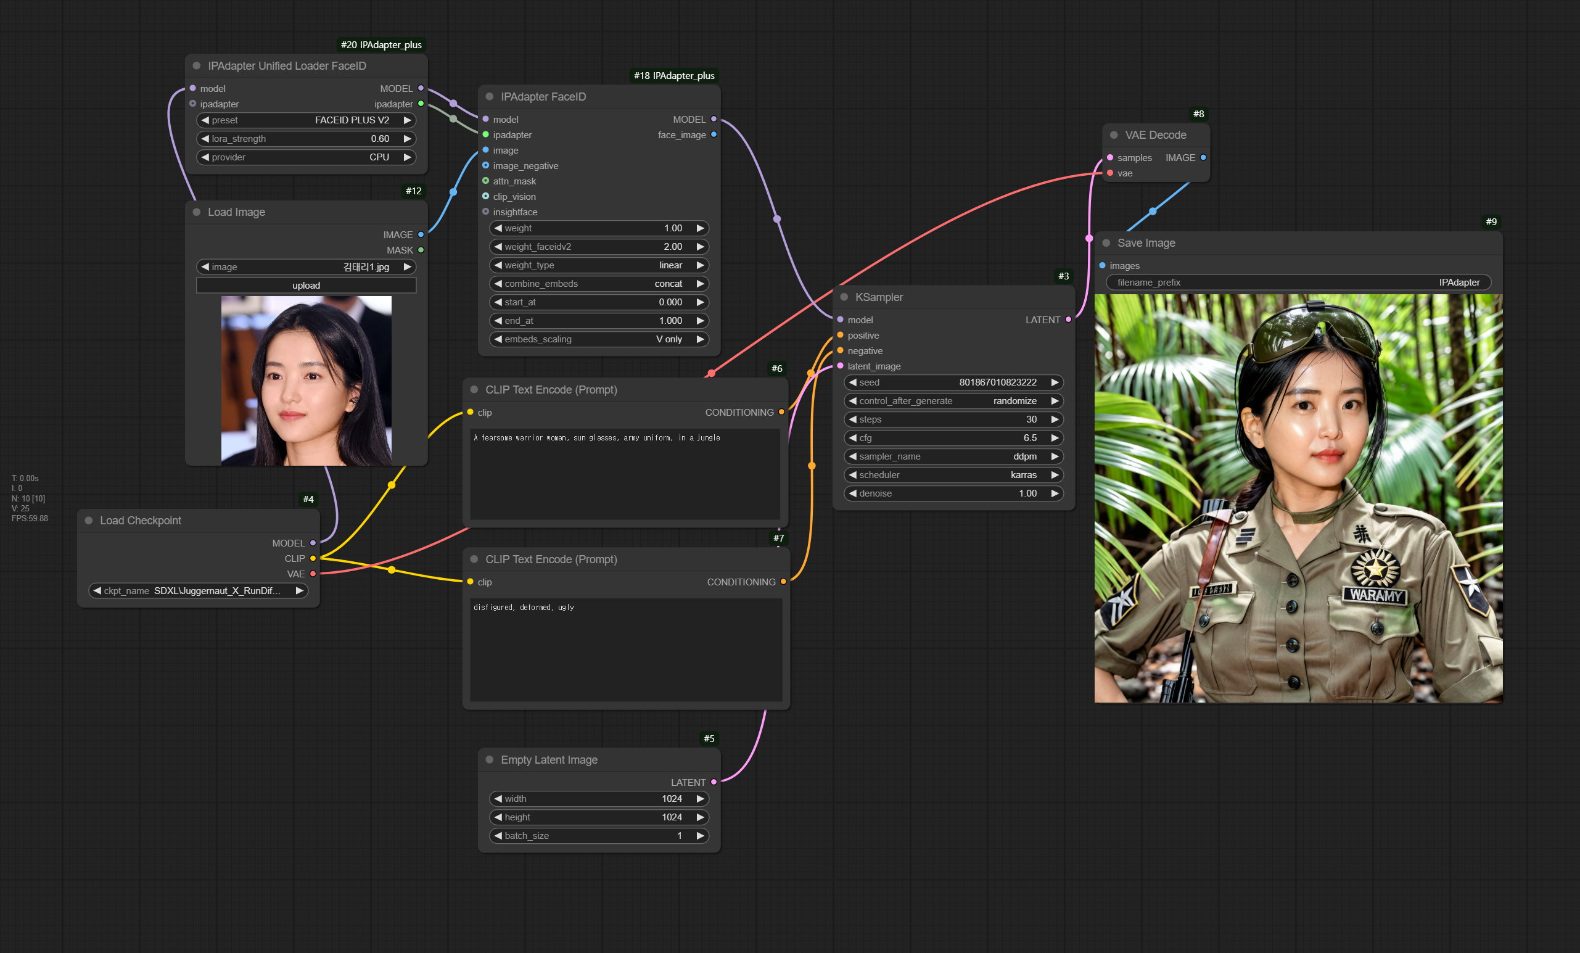Click the LATENT output socket on KSampler

point(1068,320)
